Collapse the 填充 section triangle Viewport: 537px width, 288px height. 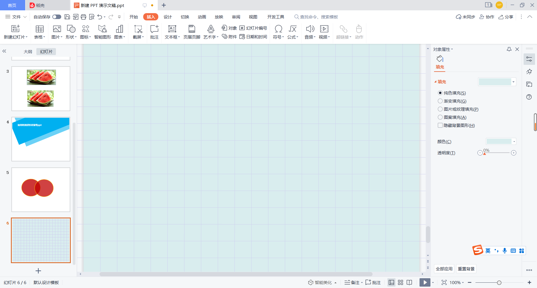435,82
